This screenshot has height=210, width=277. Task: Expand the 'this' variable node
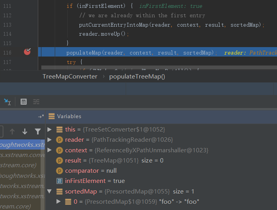coord(49,130)
